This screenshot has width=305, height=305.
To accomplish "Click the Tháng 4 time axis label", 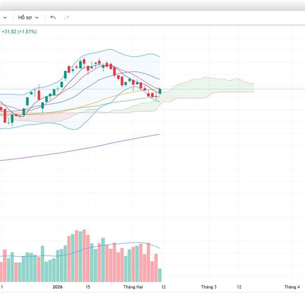I will [291, 287].
